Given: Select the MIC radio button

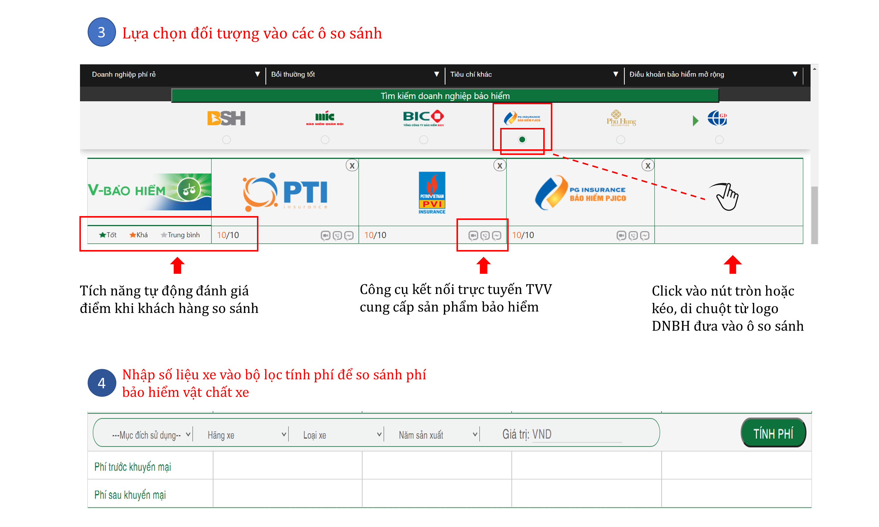Looking at the screenshot, I should tap(325, 140).
